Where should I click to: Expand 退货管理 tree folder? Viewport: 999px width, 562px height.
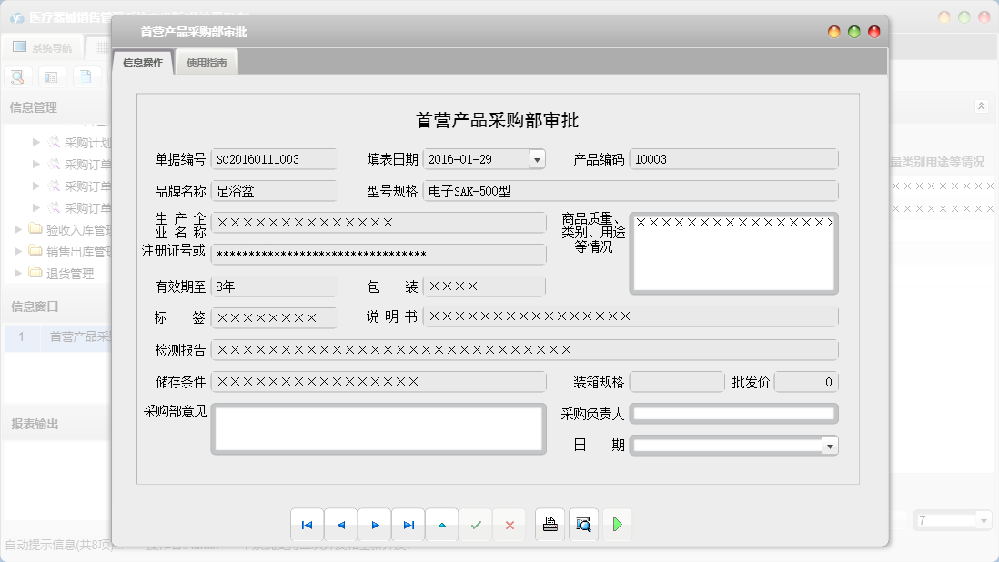point(18,273)
